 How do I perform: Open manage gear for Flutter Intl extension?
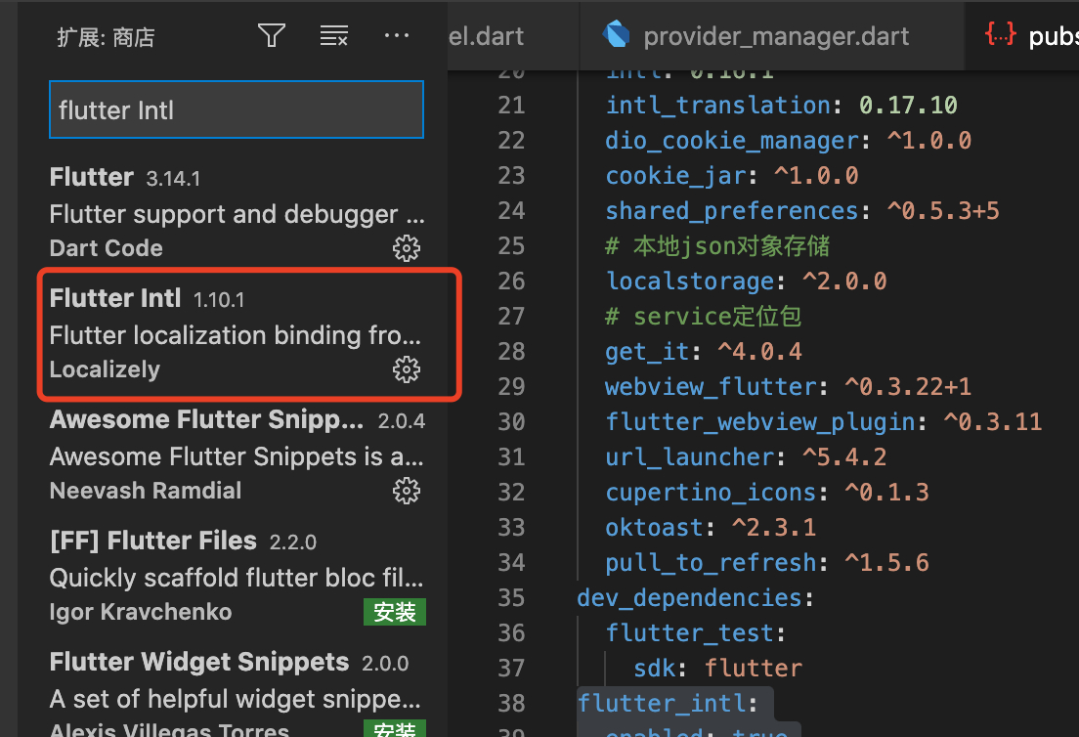(x=406, y=369)
